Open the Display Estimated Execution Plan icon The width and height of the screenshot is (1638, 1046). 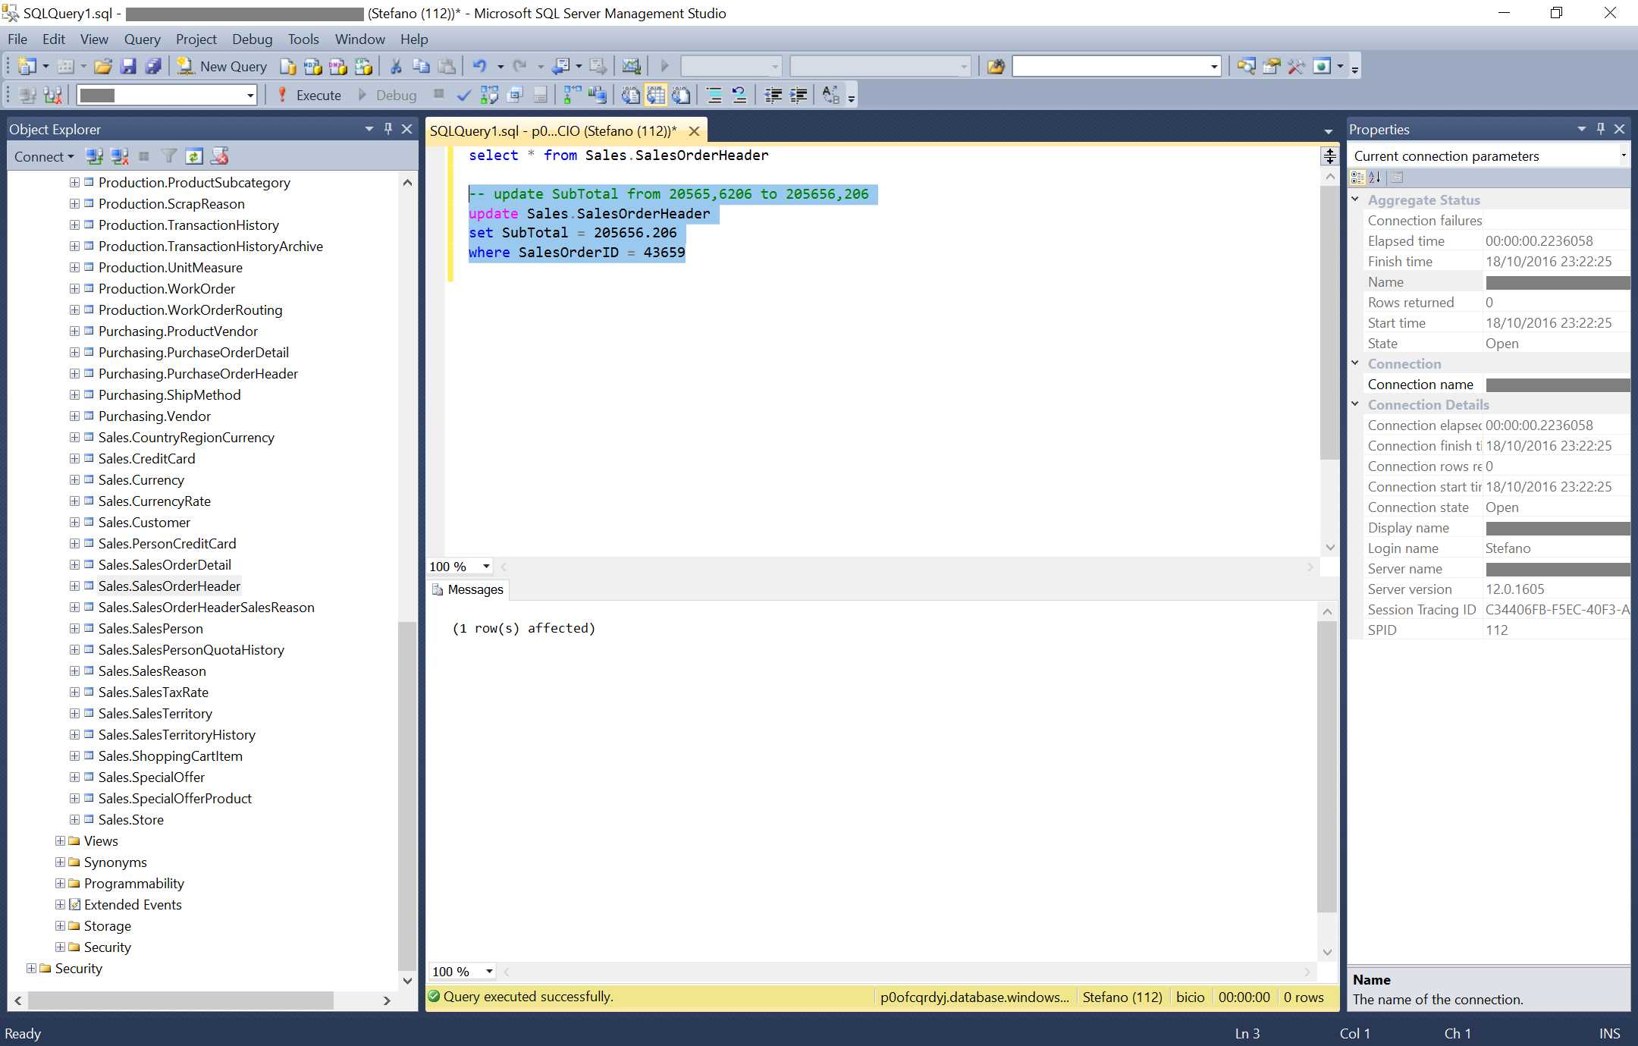(x=490, y=95)
